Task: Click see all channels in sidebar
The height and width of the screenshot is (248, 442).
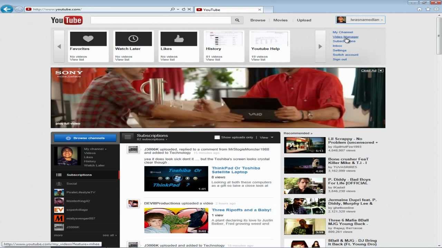Action: [x=109, y=235]
